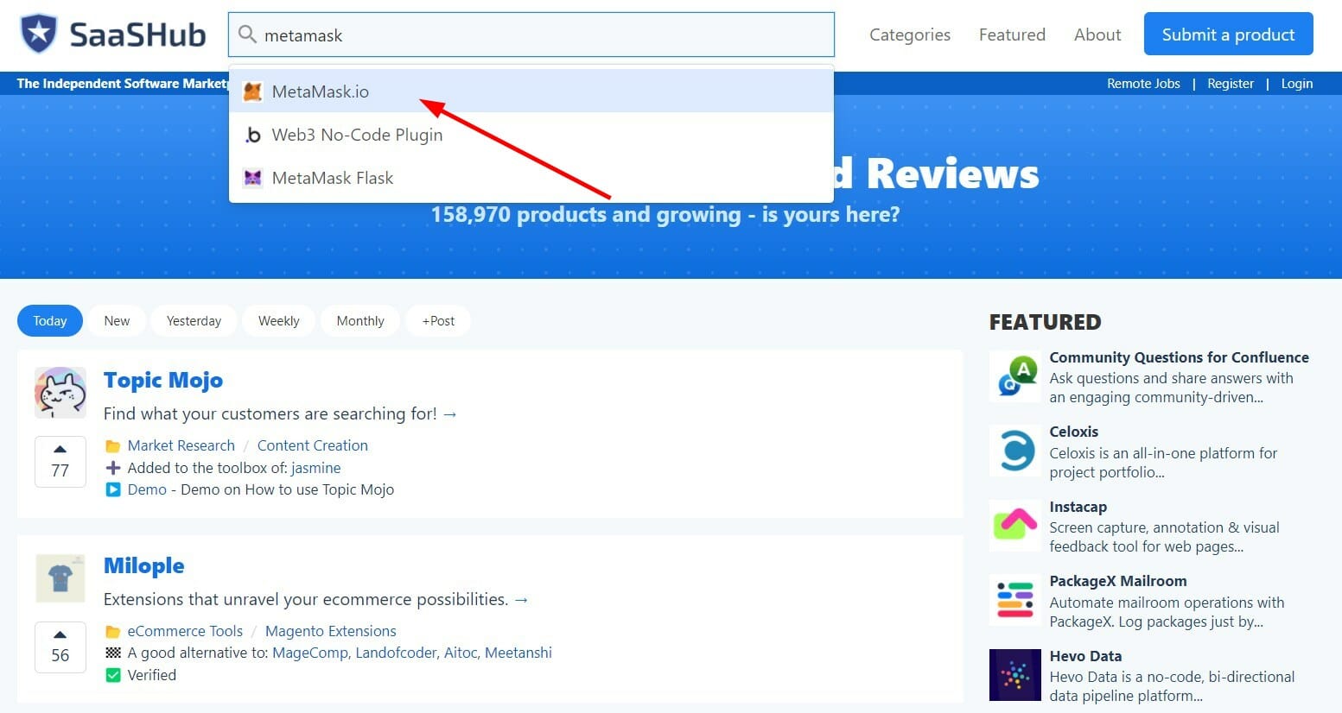This screenshot has width=1342, height=713.
Task: Open the Topic Mojo cat logo
Action: point(60,393)
